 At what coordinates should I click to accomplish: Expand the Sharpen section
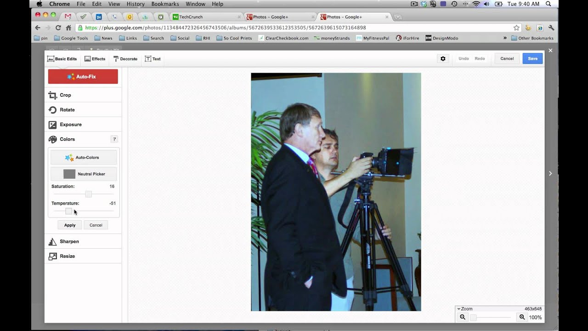(69, 241)
